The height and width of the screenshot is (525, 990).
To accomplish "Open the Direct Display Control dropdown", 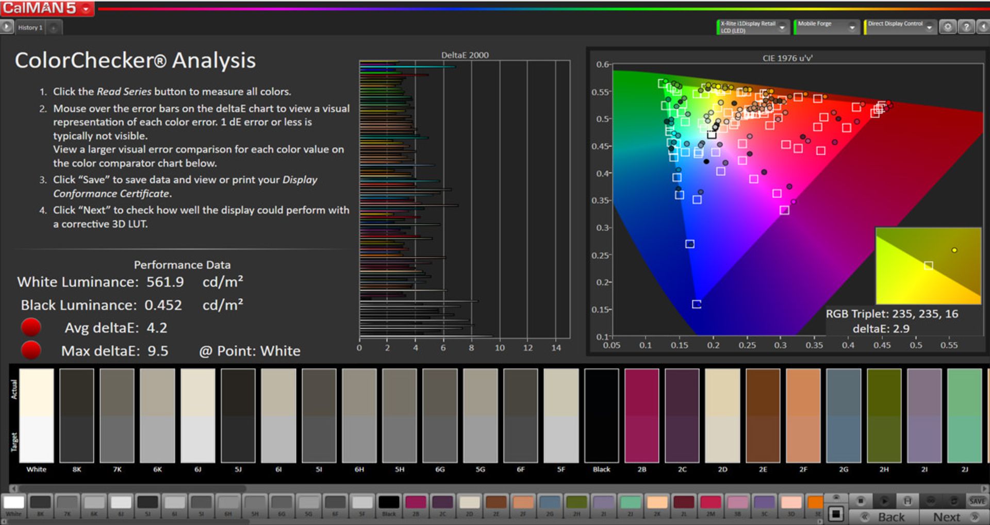I will coord(929,27).
